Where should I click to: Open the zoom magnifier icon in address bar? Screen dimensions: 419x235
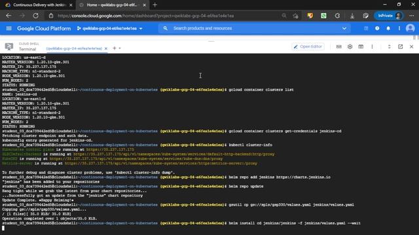click(x=284, y=16)
